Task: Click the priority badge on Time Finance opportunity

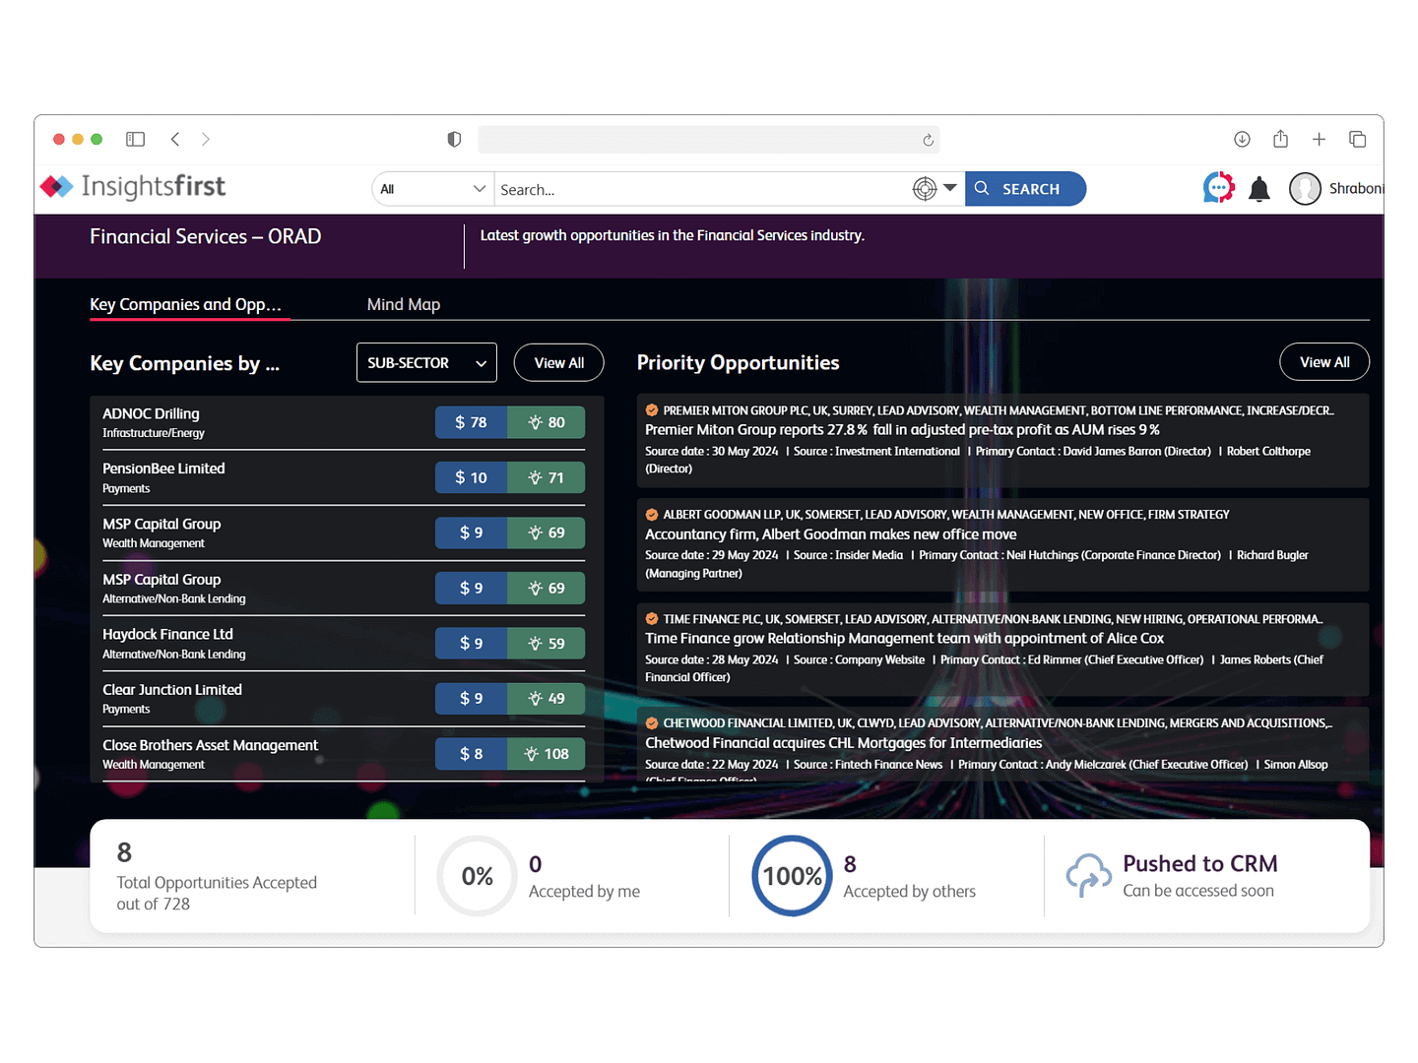Action: click(x=652, y=619)
